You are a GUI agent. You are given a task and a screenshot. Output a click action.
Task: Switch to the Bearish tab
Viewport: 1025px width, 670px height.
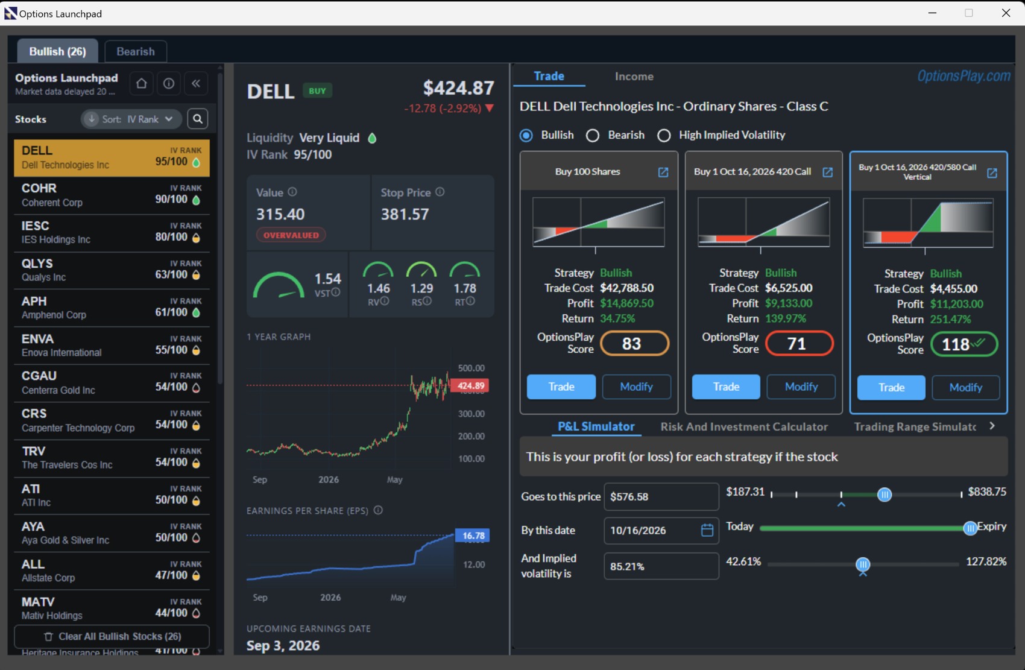(136, 51)
